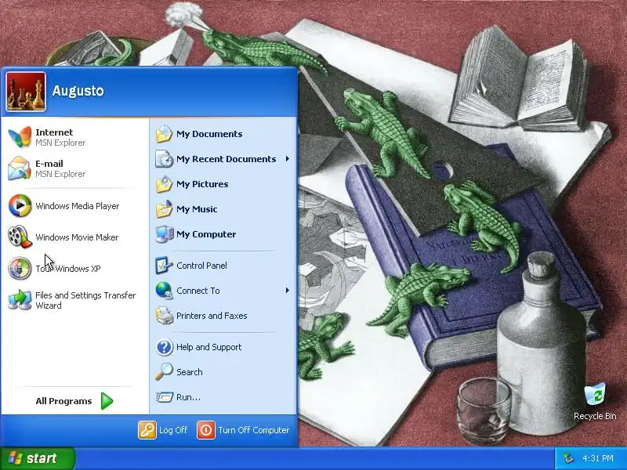Image resolution: width=627 pixels, height=470 pixels.
Task: Launch Windows Media Player icon
Action: pos(20,206)
